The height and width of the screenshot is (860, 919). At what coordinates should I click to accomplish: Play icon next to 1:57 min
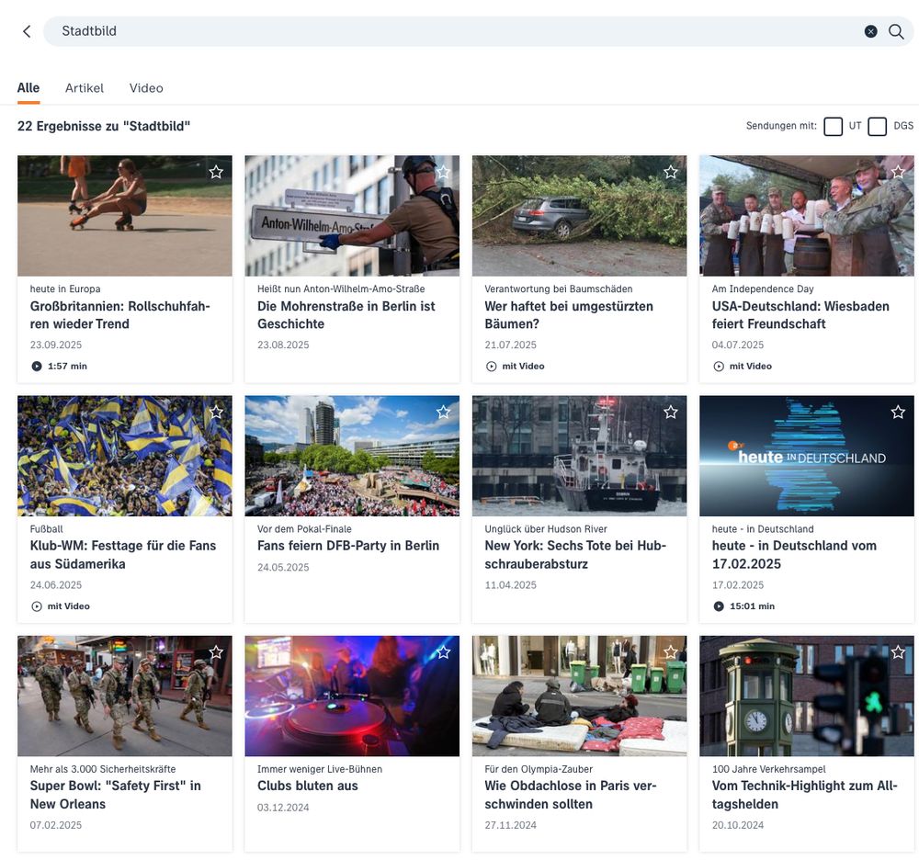click(37, 367)
